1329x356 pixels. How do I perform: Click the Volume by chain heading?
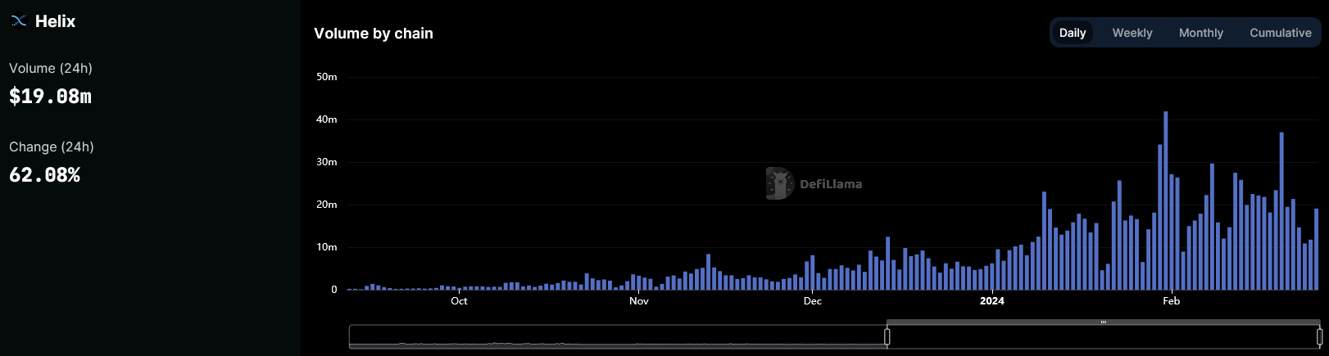click(374, 34)
